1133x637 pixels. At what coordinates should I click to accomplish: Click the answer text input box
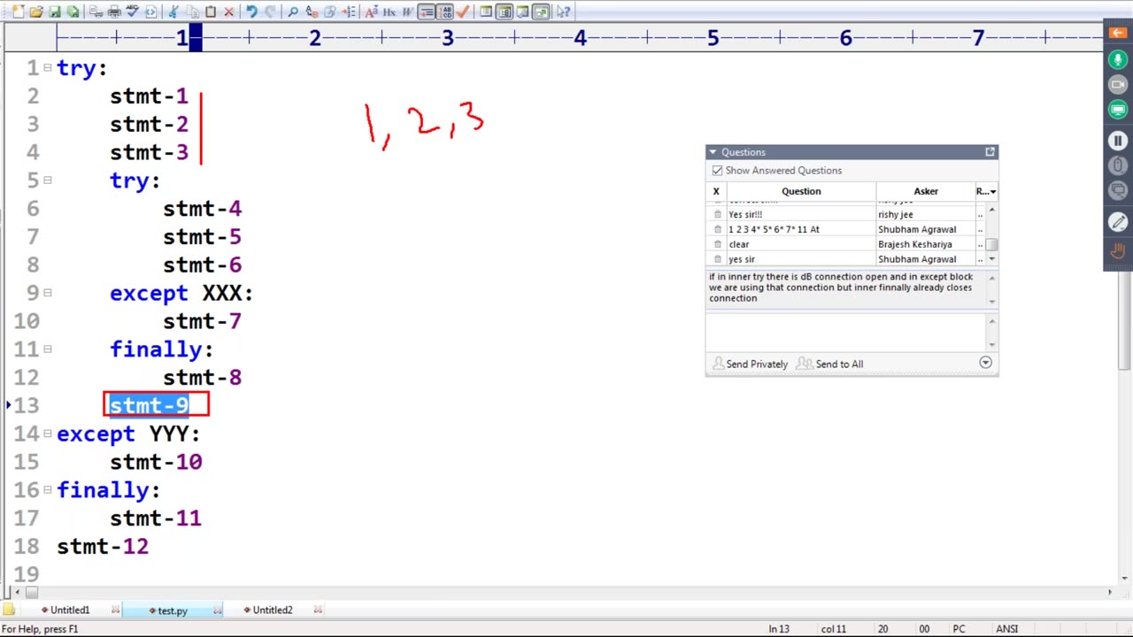(x=845, y=333)
